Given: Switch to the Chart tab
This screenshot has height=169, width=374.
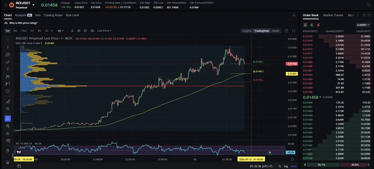Looking at the screenshot, I should click(8, 15).
